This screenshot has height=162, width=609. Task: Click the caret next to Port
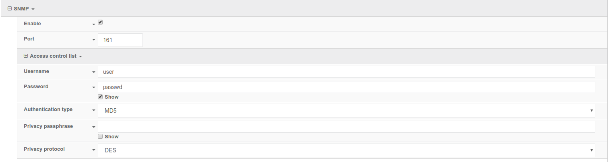(x=94, y=40)
